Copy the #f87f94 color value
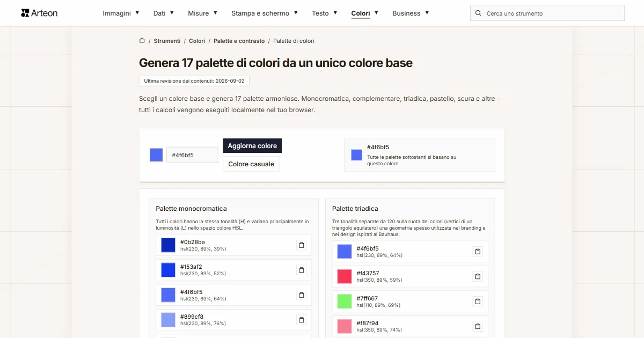 click(x=478, y=326)
